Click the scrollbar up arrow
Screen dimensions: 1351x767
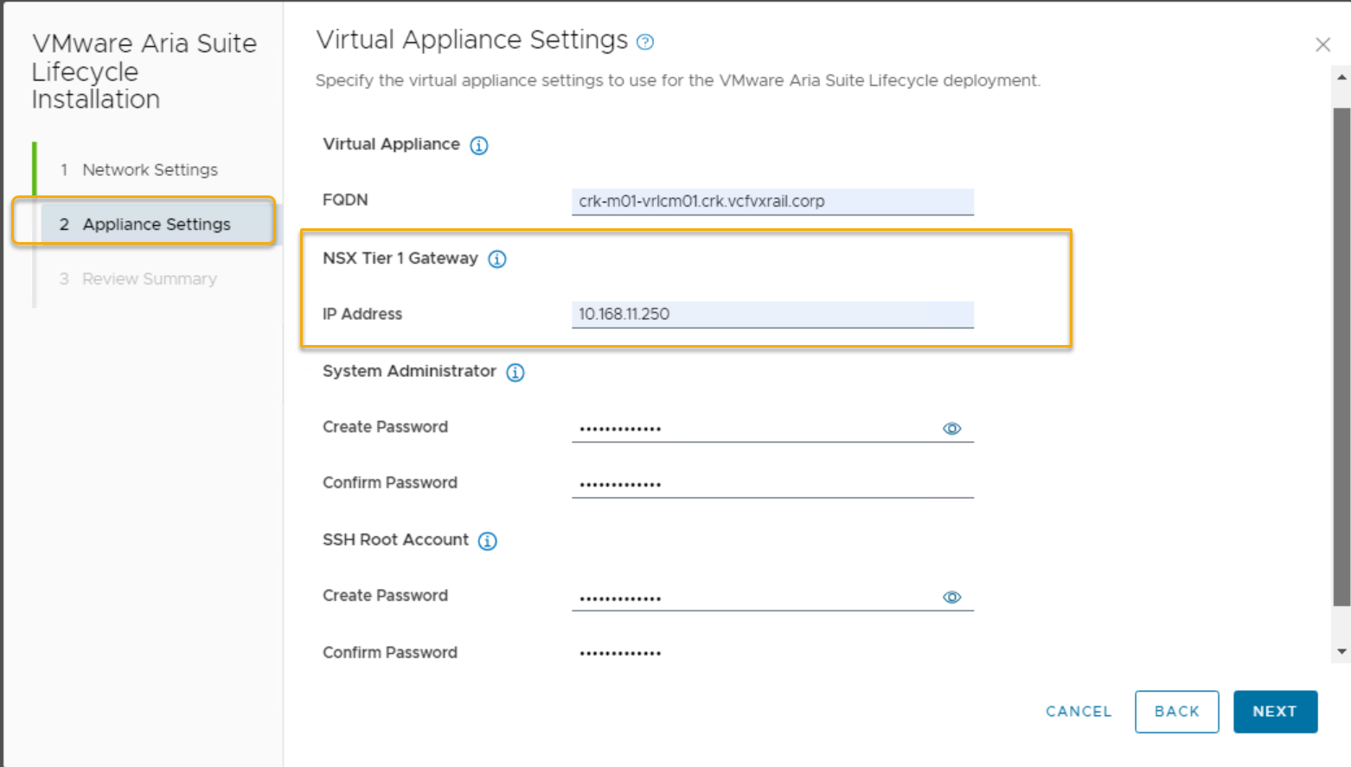[1341, 78]
